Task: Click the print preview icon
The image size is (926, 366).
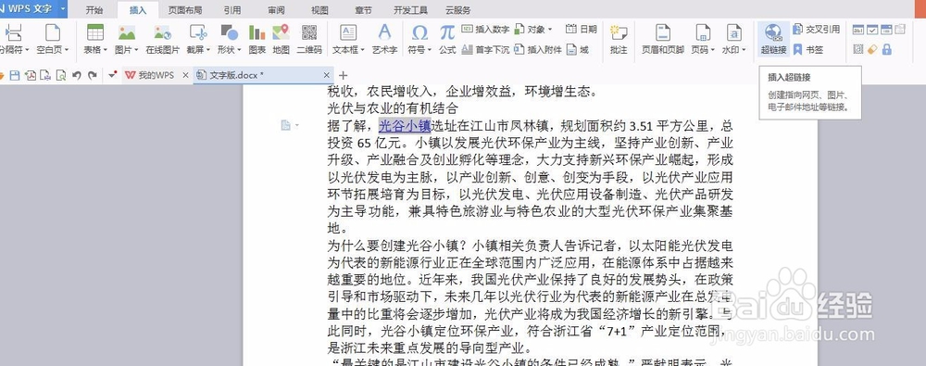Action: pos(61,75)
